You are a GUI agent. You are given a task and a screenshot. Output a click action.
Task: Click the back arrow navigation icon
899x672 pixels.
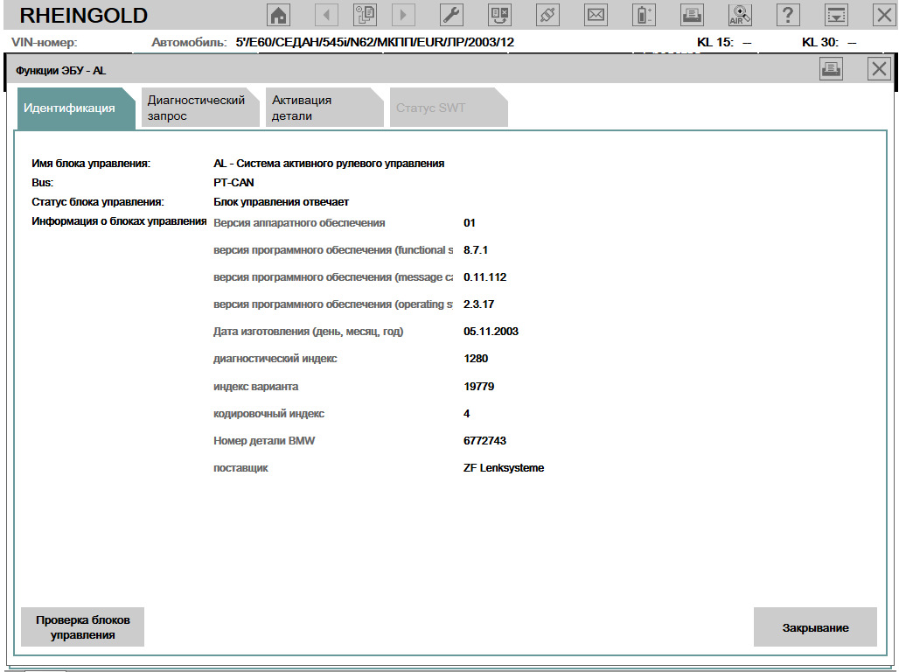click(x=326, y=15)
